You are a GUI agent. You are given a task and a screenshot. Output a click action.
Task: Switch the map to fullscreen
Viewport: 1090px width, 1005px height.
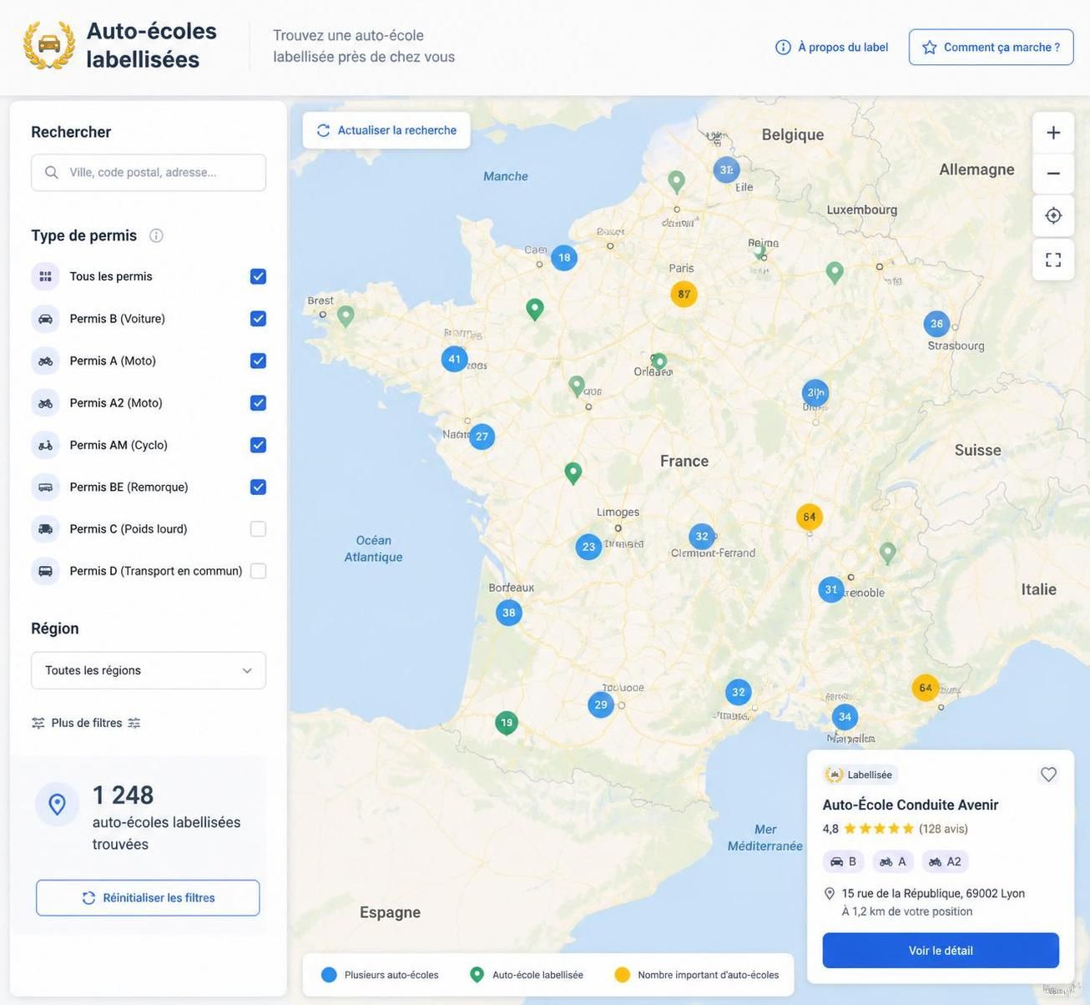tap(1053, 260)
